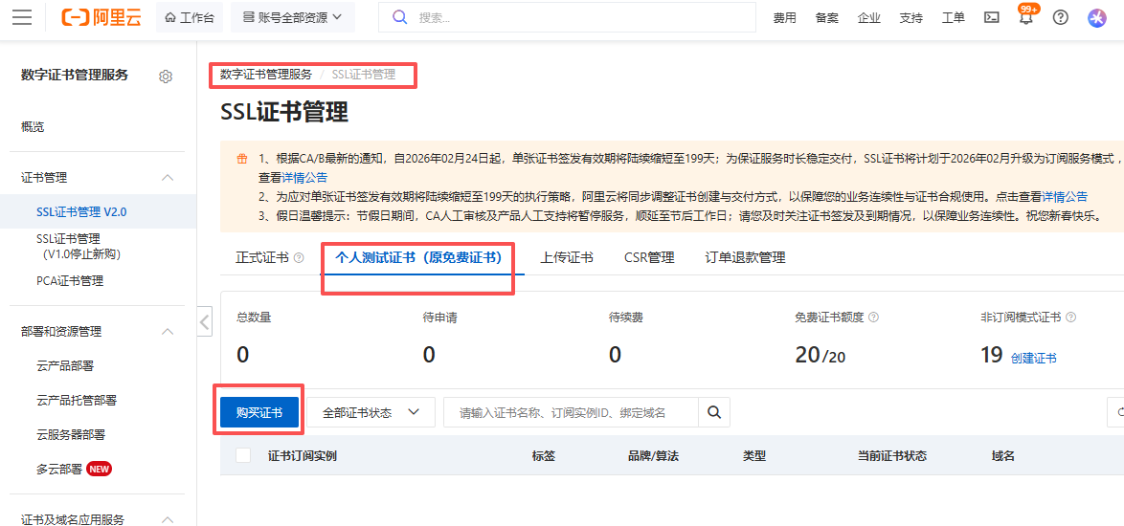
Task: Switch to the CSR管理 tab
Action: coord(649,257)
